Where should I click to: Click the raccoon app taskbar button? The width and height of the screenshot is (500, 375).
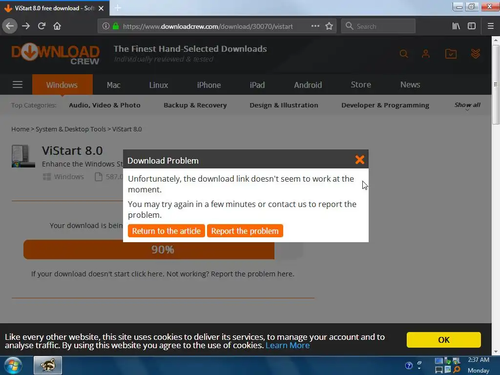[48, 365]
